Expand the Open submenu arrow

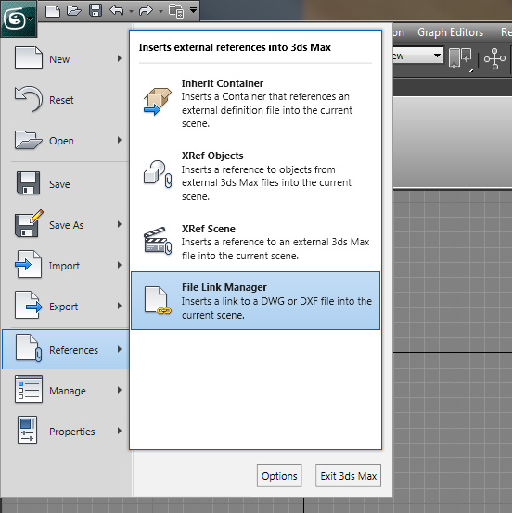pos(120,140)
